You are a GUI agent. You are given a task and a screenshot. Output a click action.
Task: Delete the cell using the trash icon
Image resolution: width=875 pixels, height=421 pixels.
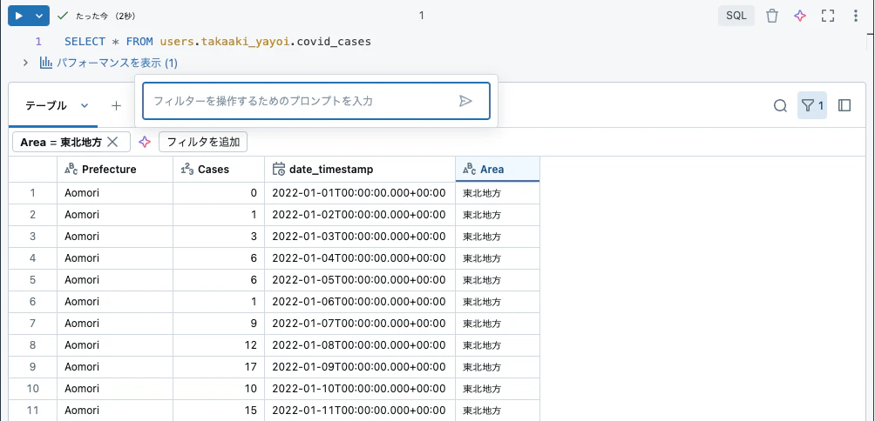(x=772, y=16)
